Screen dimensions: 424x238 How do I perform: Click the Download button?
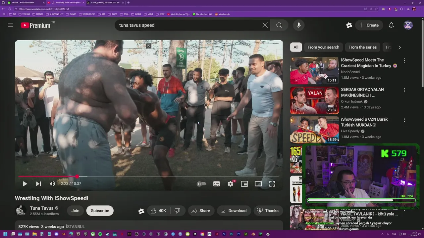(x=234, y=211)
